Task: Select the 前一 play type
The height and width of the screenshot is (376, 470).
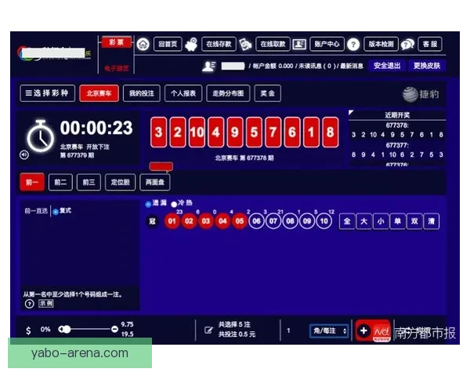Action: [32, 182]
